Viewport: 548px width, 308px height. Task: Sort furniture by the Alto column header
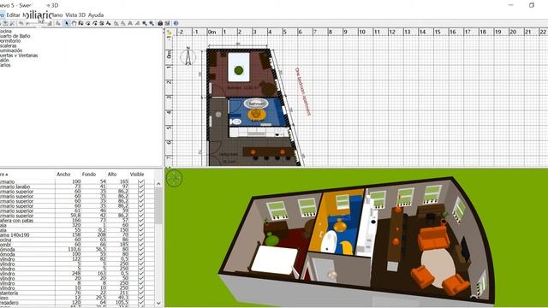[x=116, y=174]
